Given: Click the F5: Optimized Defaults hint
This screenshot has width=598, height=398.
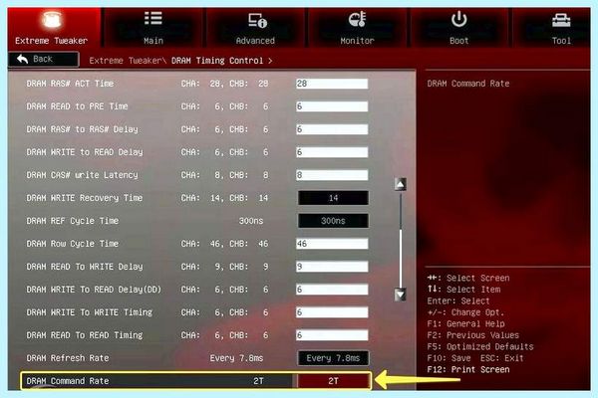Looking at the screenshot, I should (x=480, y=347).
